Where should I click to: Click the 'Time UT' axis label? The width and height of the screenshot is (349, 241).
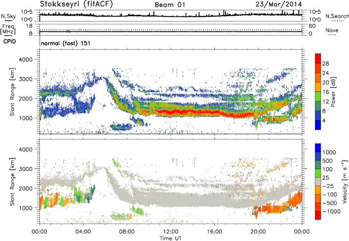[171, 238]
